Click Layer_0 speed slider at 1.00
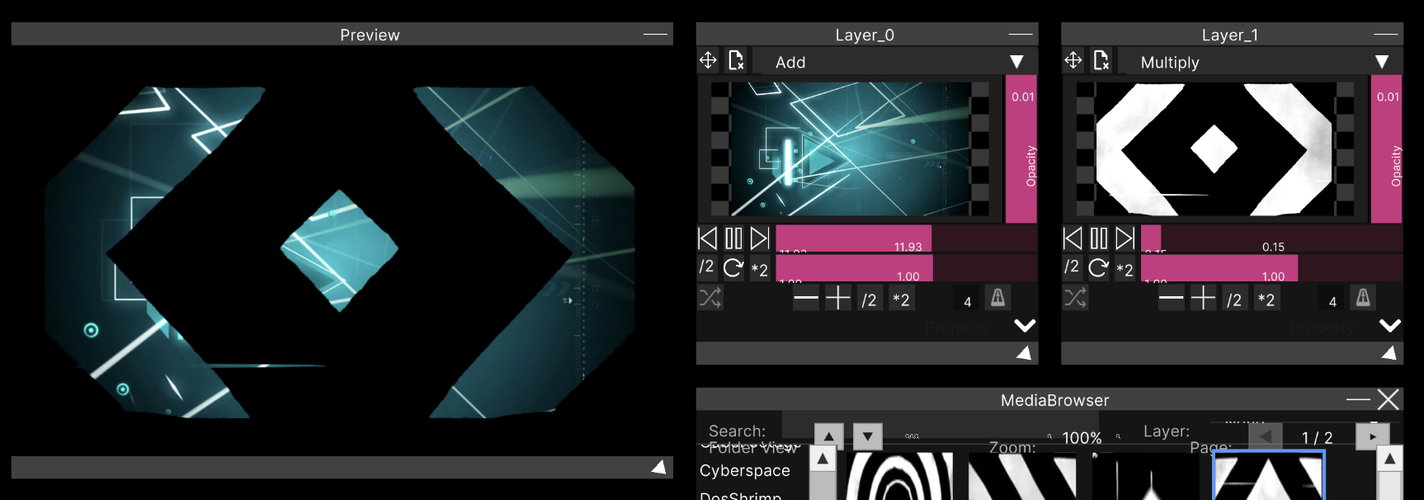Screen dimensions: 1424x500 (906, 268)
